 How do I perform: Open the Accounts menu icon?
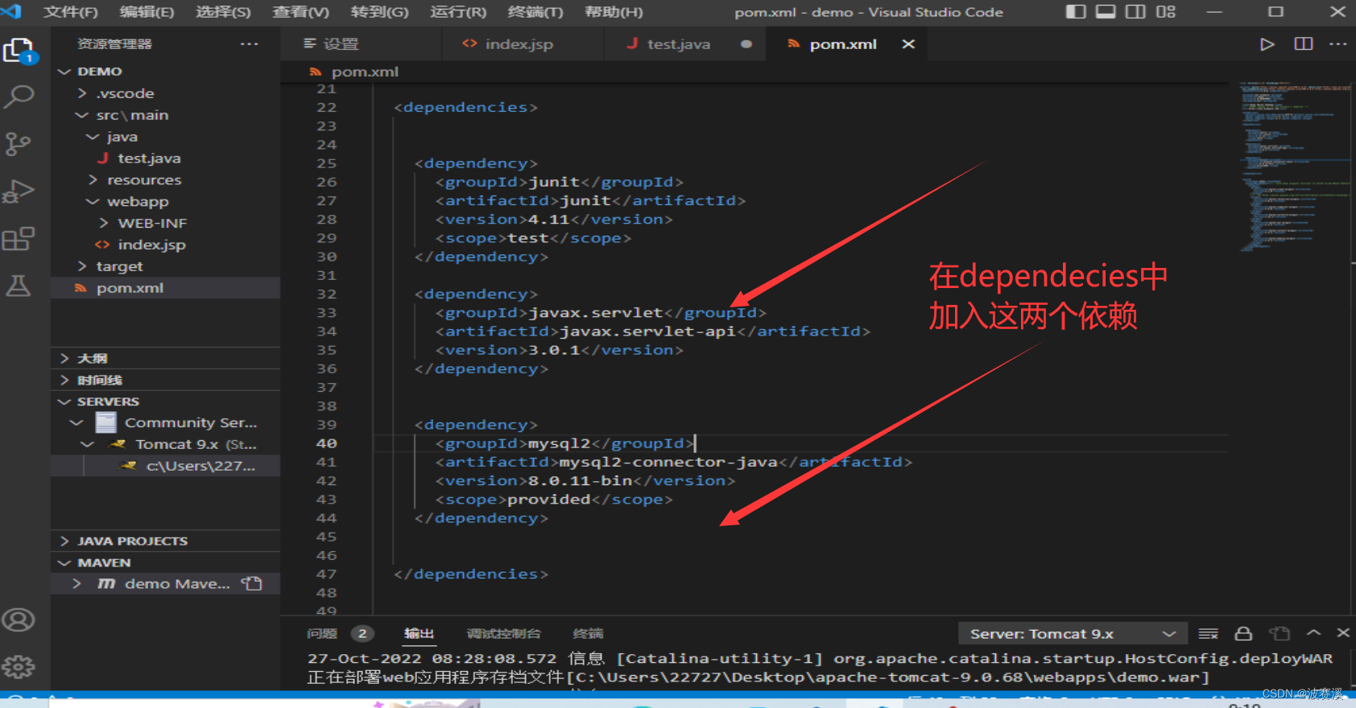[x=19, y=619]
